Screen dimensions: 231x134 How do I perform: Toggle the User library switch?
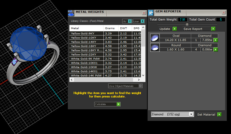(x=143, y=21)
